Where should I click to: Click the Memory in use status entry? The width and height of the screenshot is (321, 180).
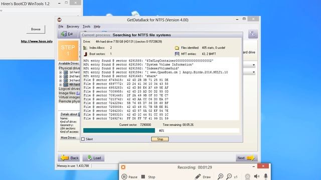(73, 166)
